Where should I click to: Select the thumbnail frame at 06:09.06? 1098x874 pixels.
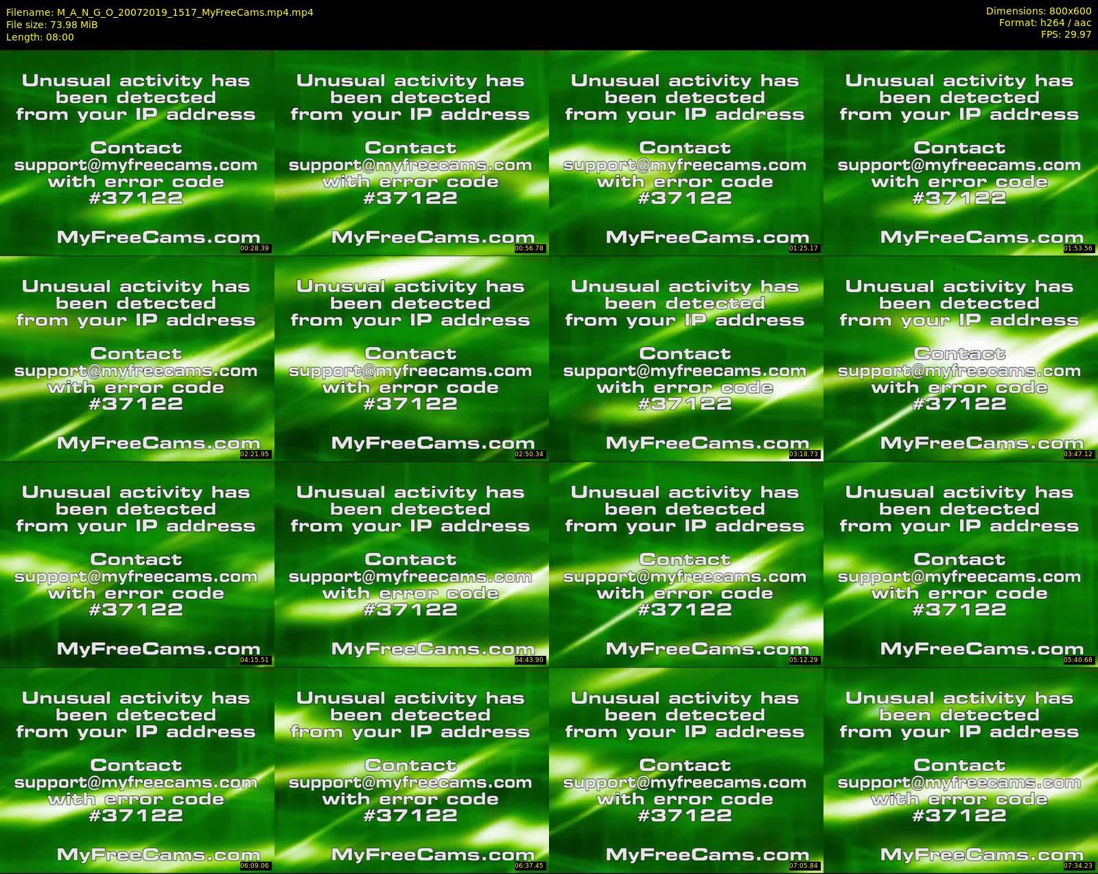coord(137,770)
